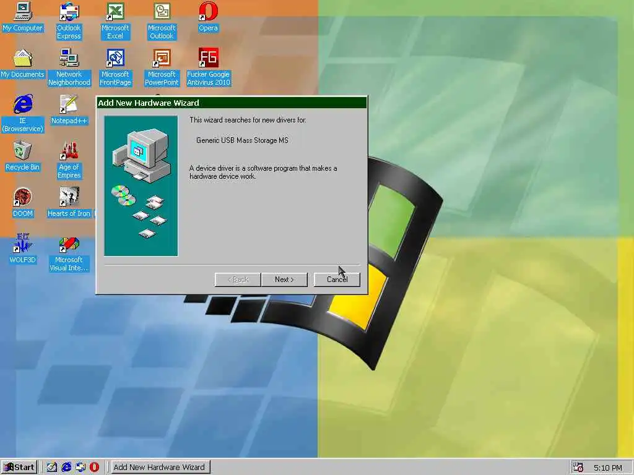
Task: Select the Antivirus 2010 desktop shortcut
Action: click(208, 67)
